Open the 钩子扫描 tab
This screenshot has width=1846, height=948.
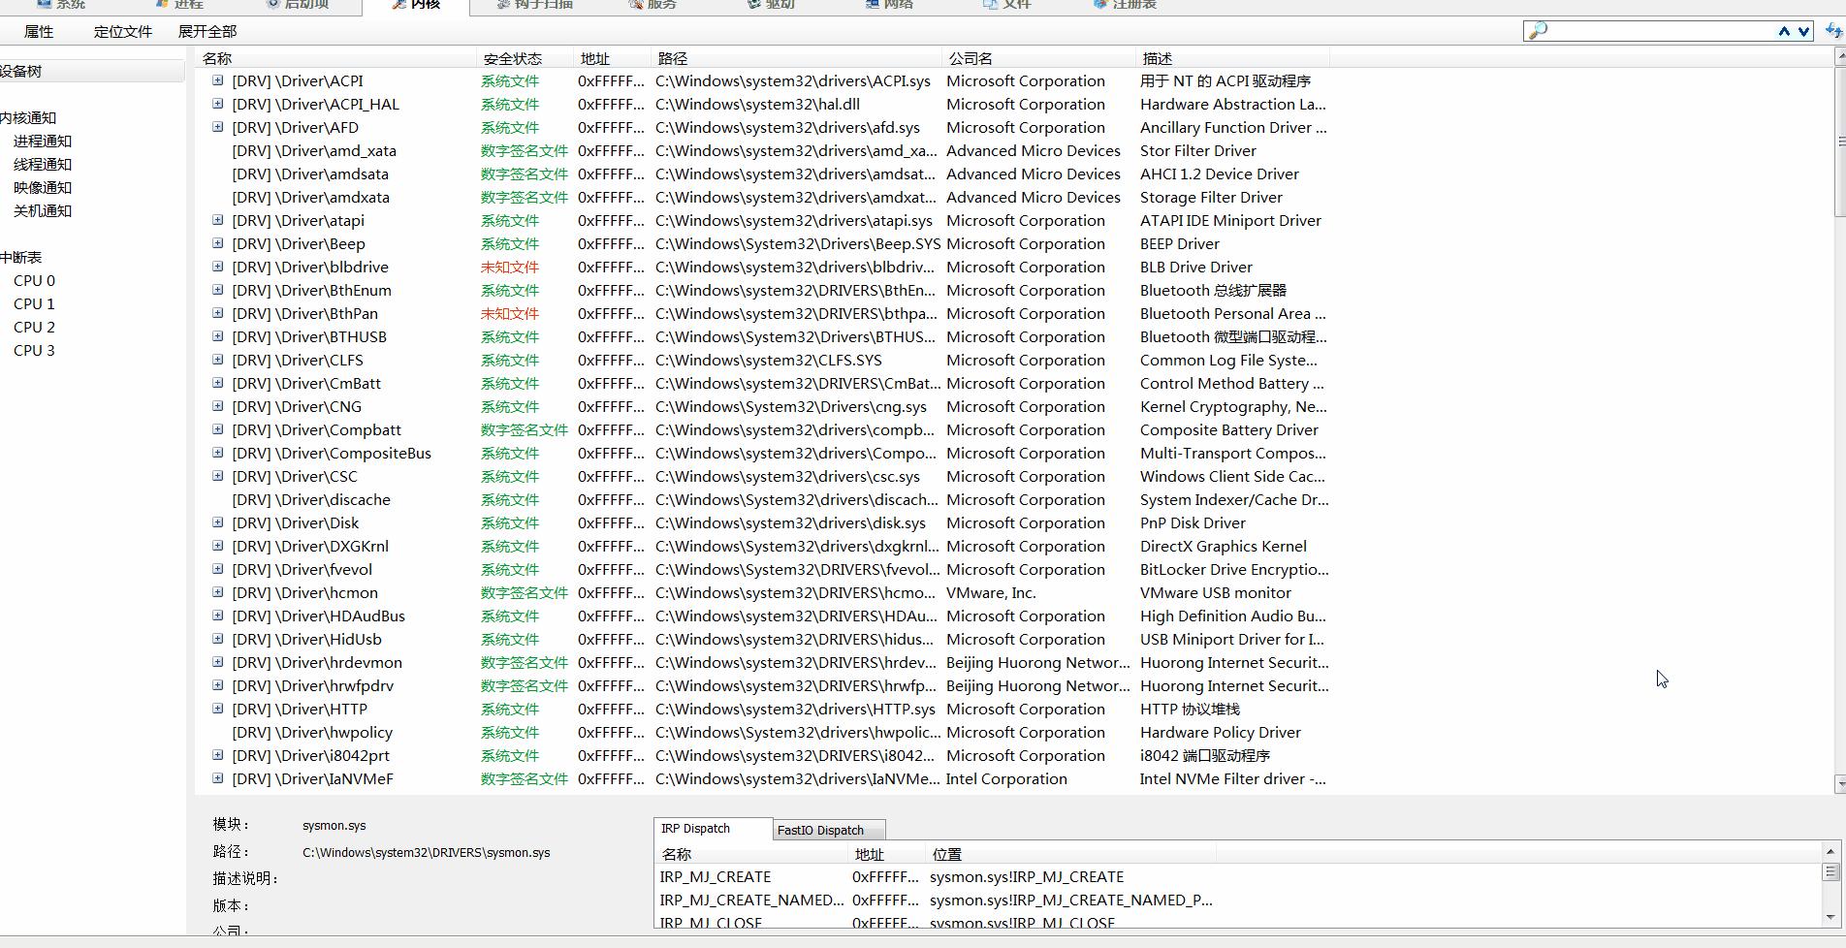[x=534, y=5]
